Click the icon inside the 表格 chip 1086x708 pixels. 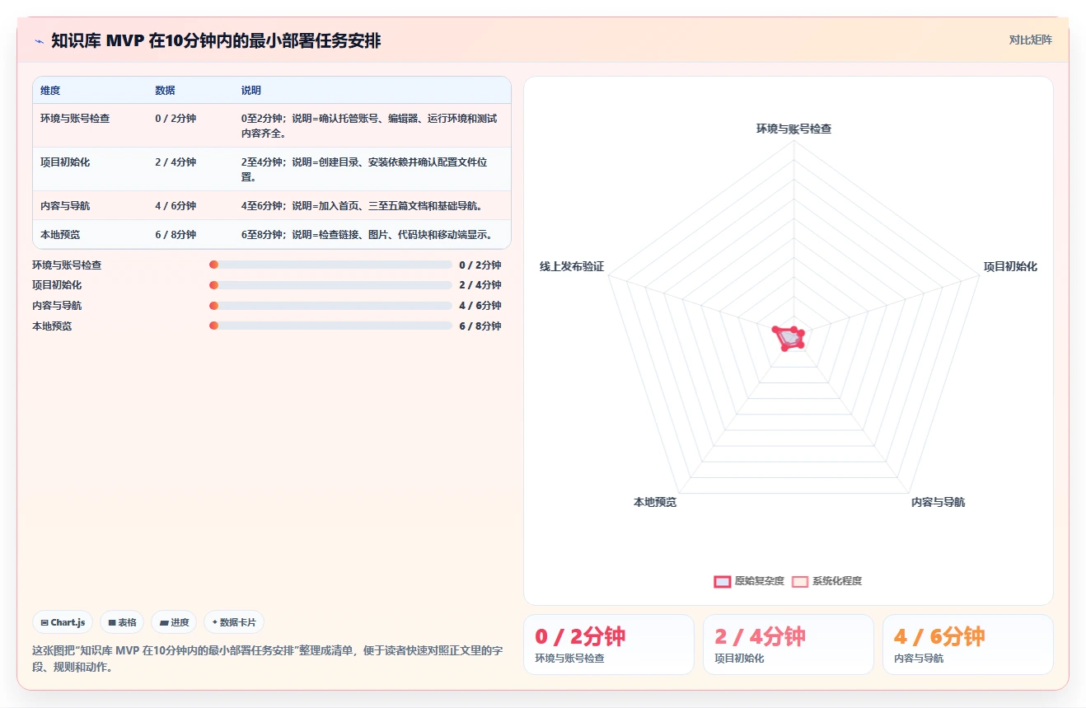[x=112, y=623]
